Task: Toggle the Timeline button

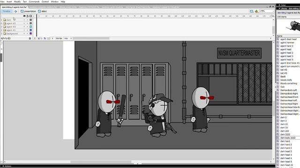Action: click(x=7, y=11)
